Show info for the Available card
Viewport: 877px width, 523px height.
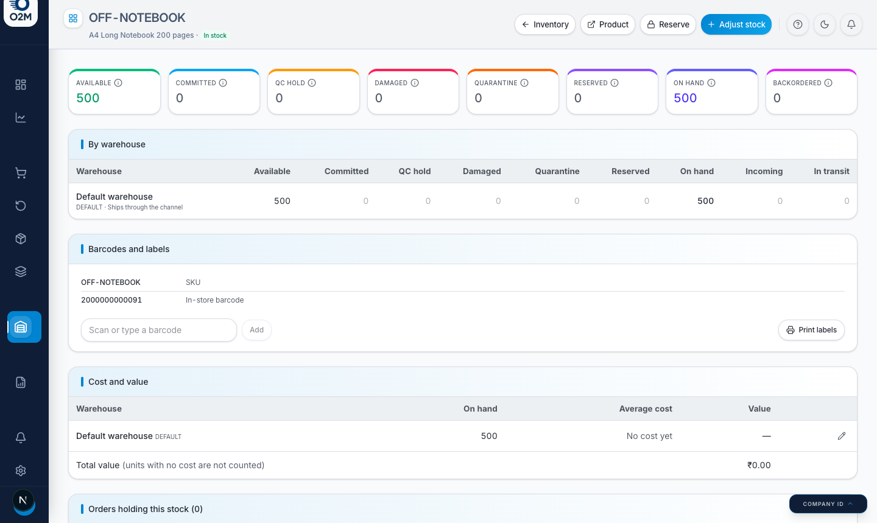(118, 83)
